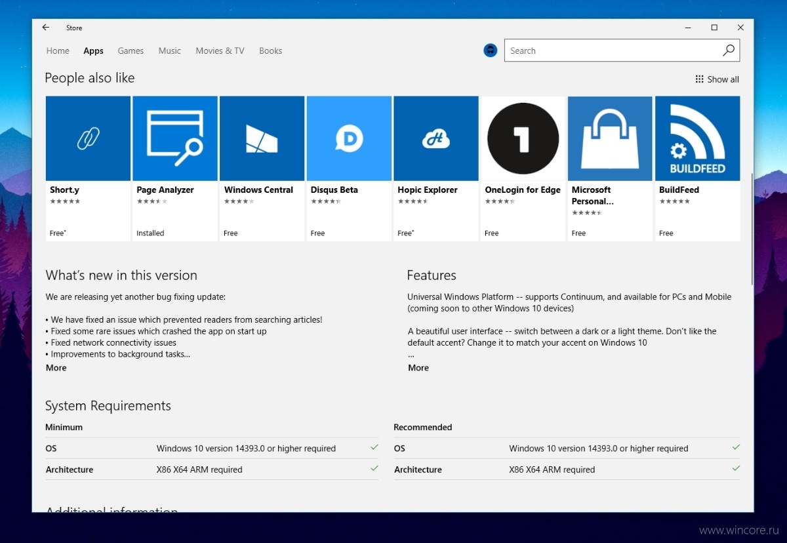Click the Short.y app name
The image size is (787, 543).
click(64, 190)
